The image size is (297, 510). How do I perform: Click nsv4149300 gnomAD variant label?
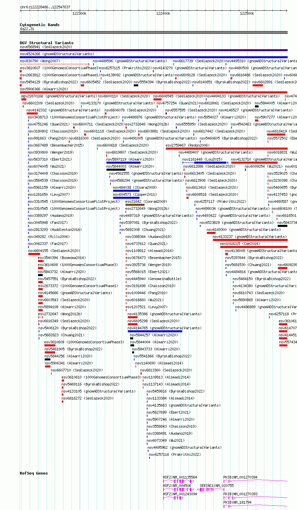(244, 230)
